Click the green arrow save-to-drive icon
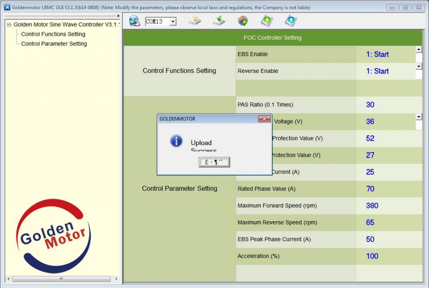The width and height of the screenshot is (429, 288). click(x=219, y=21)
